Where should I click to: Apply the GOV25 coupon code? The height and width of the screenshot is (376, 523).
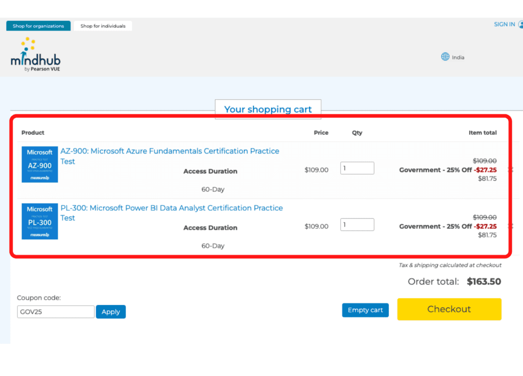pos(111,312)
